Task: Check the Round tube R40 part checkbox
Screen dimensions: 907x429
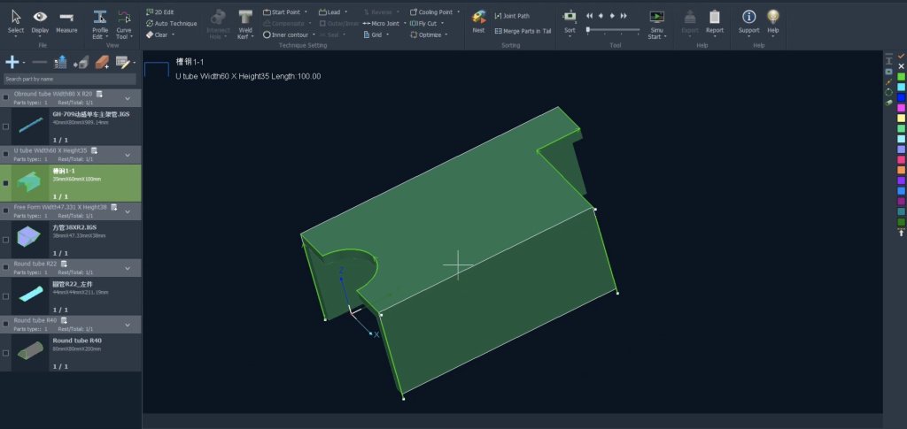Action: click(6, 353)
